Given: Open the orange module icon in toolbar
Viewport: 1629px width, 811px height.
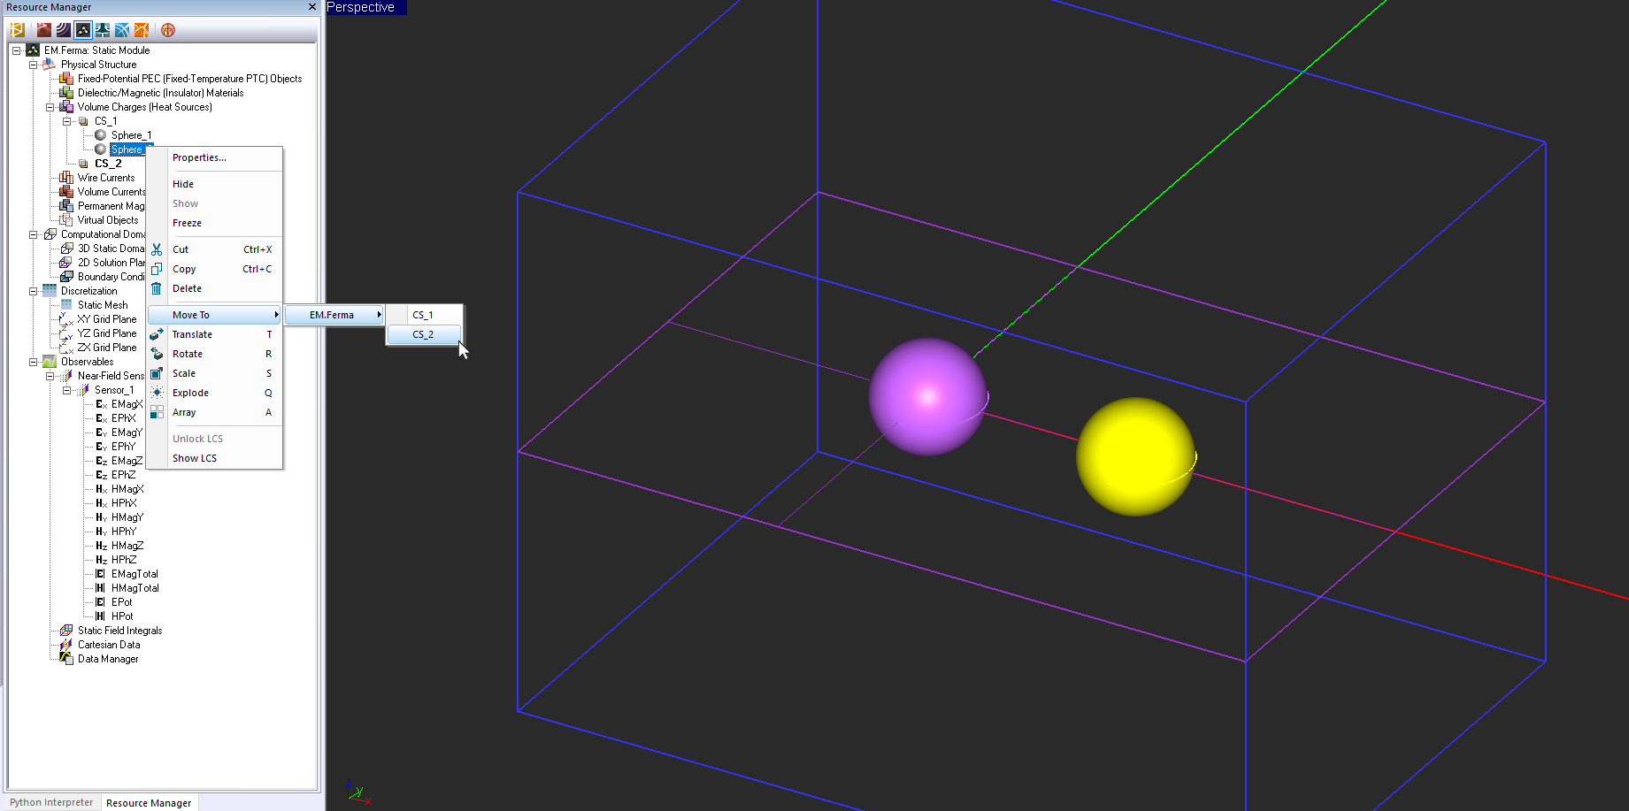Looking at the screenshot, I should click(x=142, y=30).
